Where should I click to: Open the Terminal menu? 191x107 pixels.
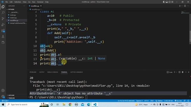40,2
